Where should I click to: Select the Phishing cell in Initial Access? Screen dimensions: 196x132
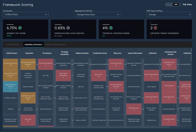point(10,109)
